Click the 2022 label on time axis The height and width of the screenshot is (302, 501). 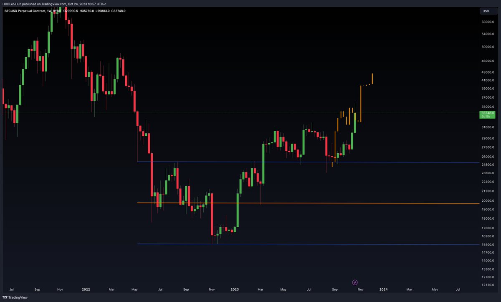(x=86, y=289)
